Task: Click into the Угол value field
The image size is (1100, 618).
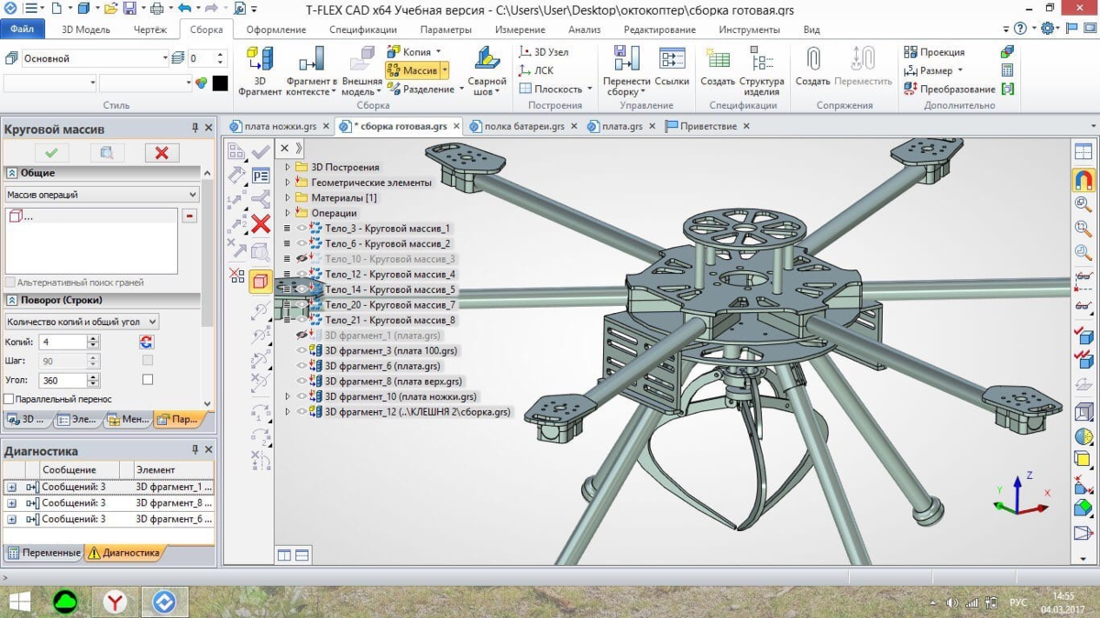Action: point(62,380)
